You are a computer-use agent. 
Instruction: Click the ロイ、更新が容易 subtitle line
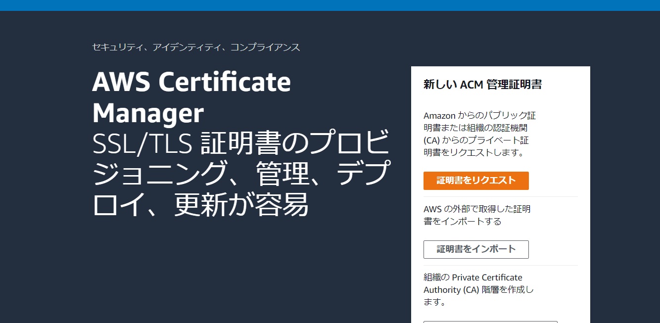pos(200,204)
